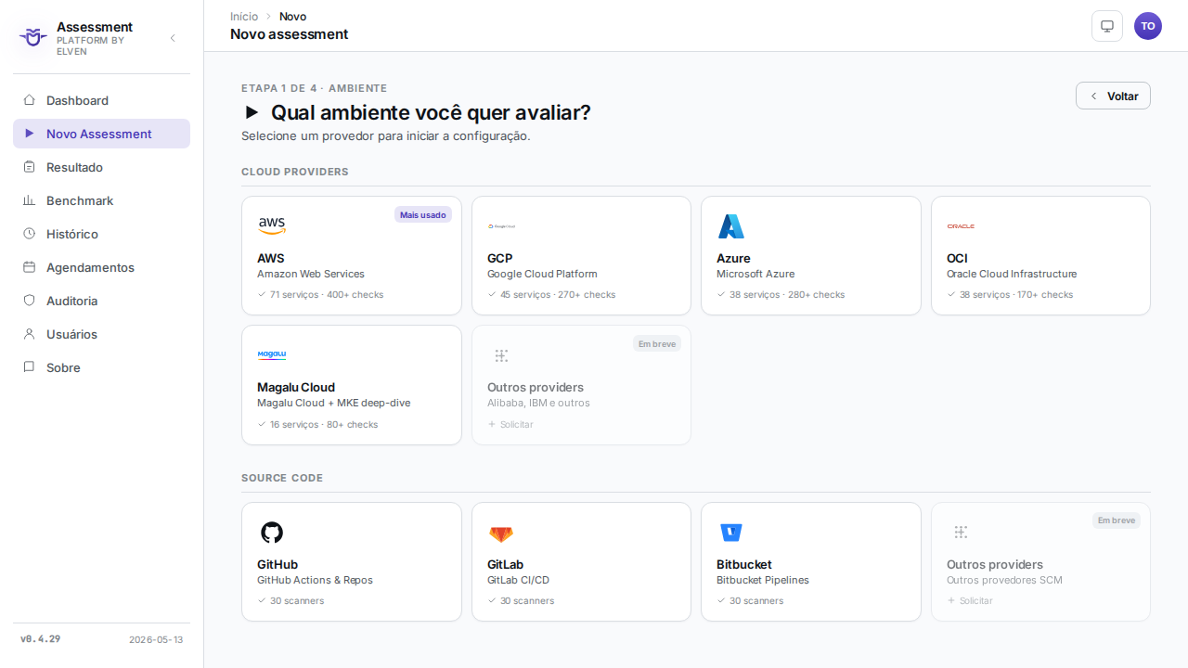Click the date 2026-05-13 label
Screen dimensions: 1188x668
tap(156, 639)
